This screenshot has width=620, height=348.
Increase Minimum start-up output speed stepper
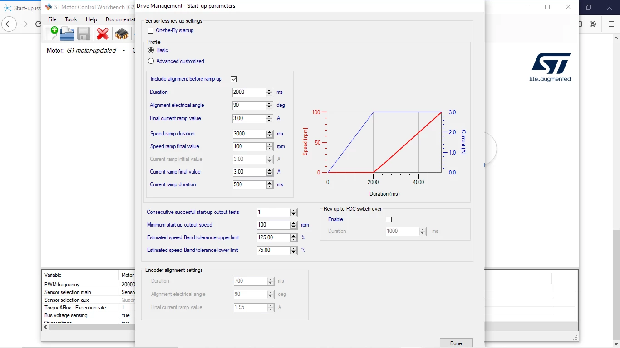click(294, 223)
